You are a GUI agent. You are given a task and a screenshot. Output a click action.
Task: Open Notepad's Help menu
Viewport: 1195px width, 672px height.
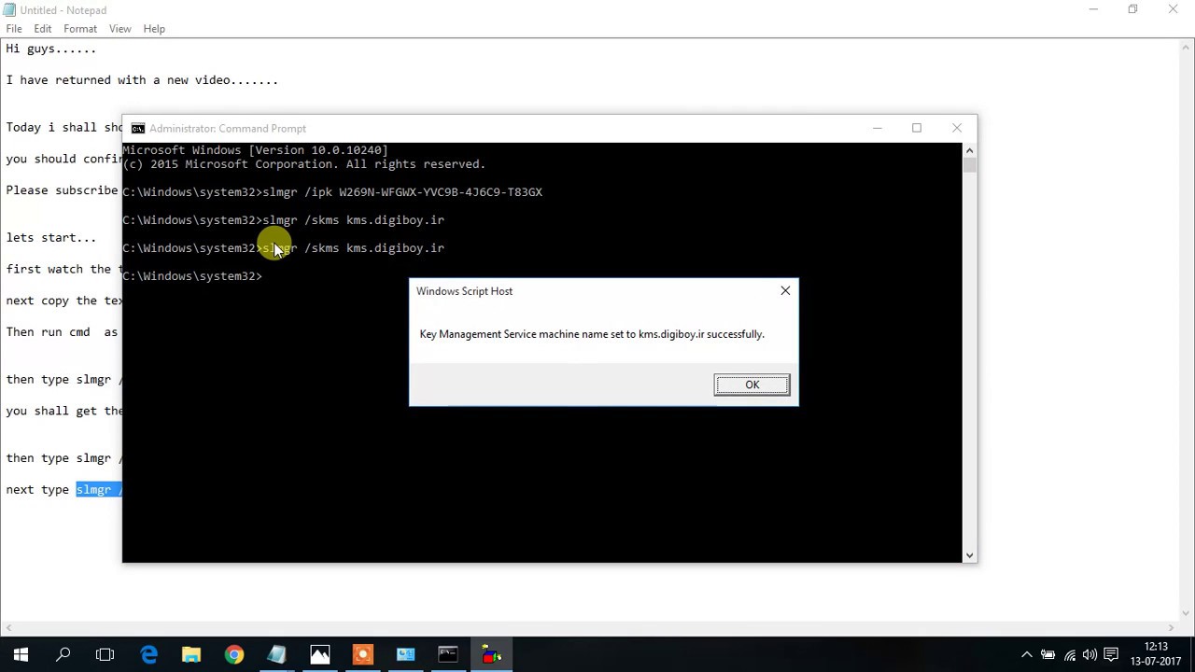[154, 29]
